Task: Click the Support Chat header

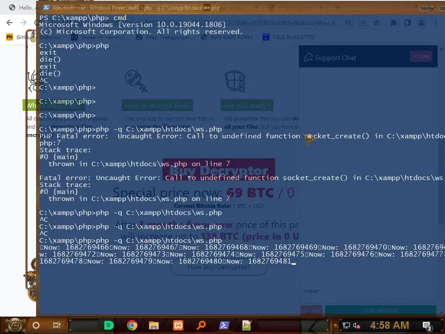Action: (368, 57)
